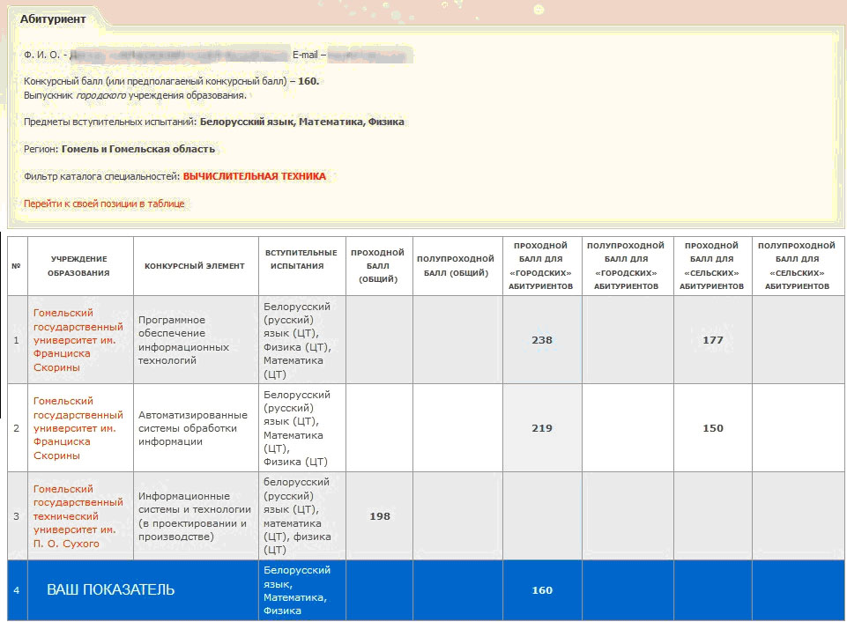Image resolution: width=847 pixels, height=622 pixels.
Task: Click the score value 150
Action: [712, 427]
